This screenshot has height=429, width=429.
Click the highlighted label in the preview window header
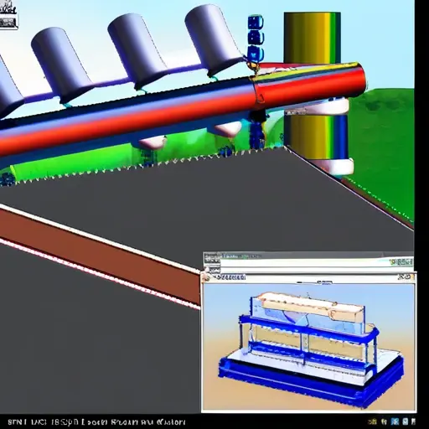[230, 277]
